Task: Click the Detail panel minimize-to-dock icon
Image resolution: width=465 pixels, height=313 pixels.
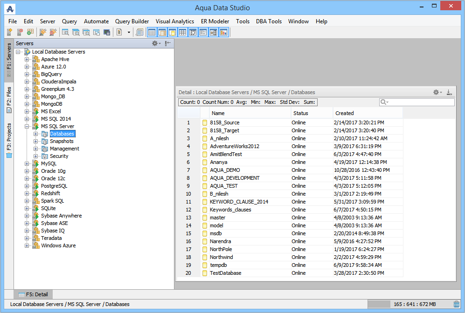Action: coord(449,92)
